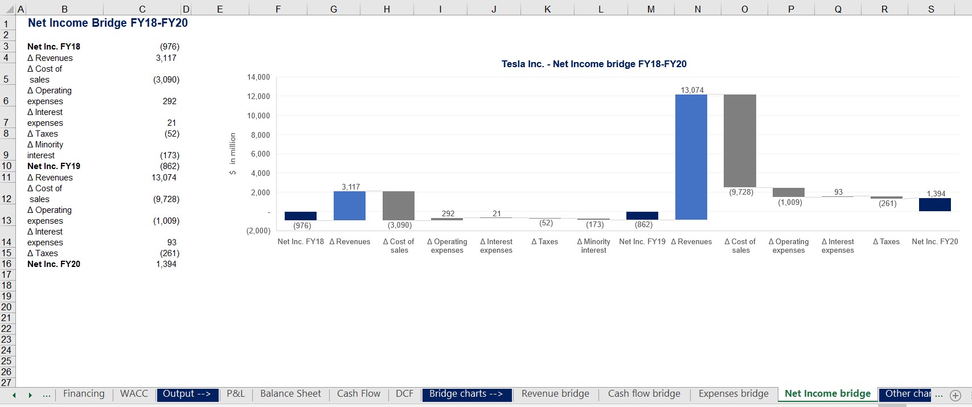
Task: Click the Net Inc. FY19 label cell
Action: [54, 166]
